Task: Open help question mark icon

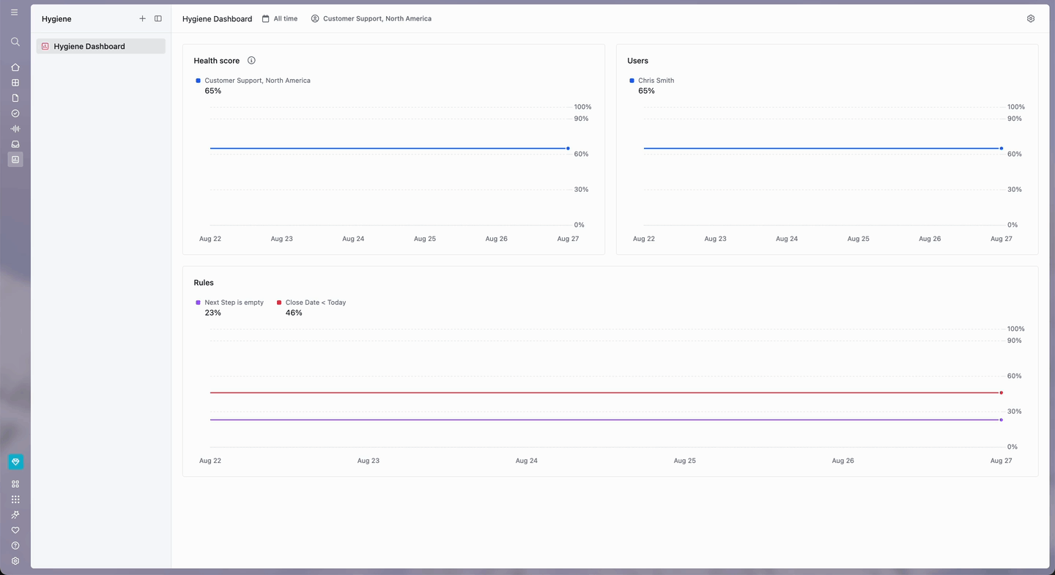Action: coord(15,546)
